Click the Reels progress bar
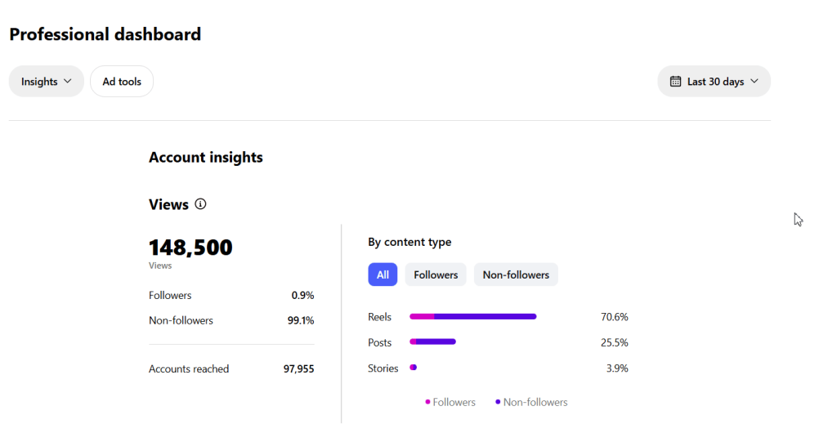Screen dimensions: 837x442 (x=472, y=317)
